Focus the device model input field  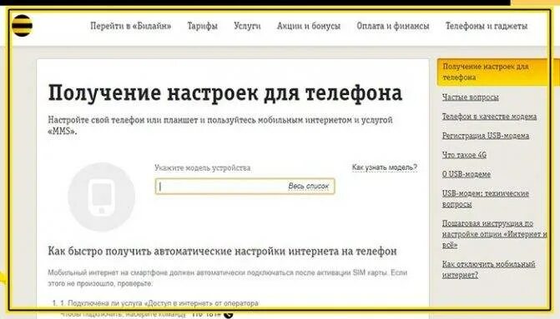[245, 186]
